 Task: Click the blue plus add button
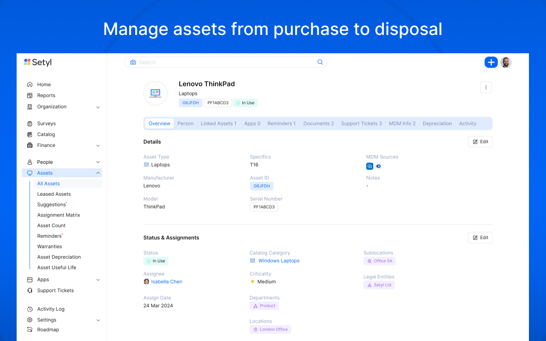coord(491,62)
